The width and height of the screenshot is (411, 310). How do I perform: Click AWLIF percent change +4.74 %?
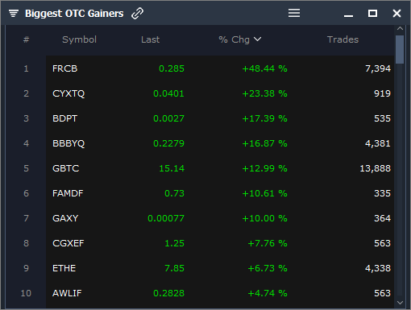[x=268, y=293]
